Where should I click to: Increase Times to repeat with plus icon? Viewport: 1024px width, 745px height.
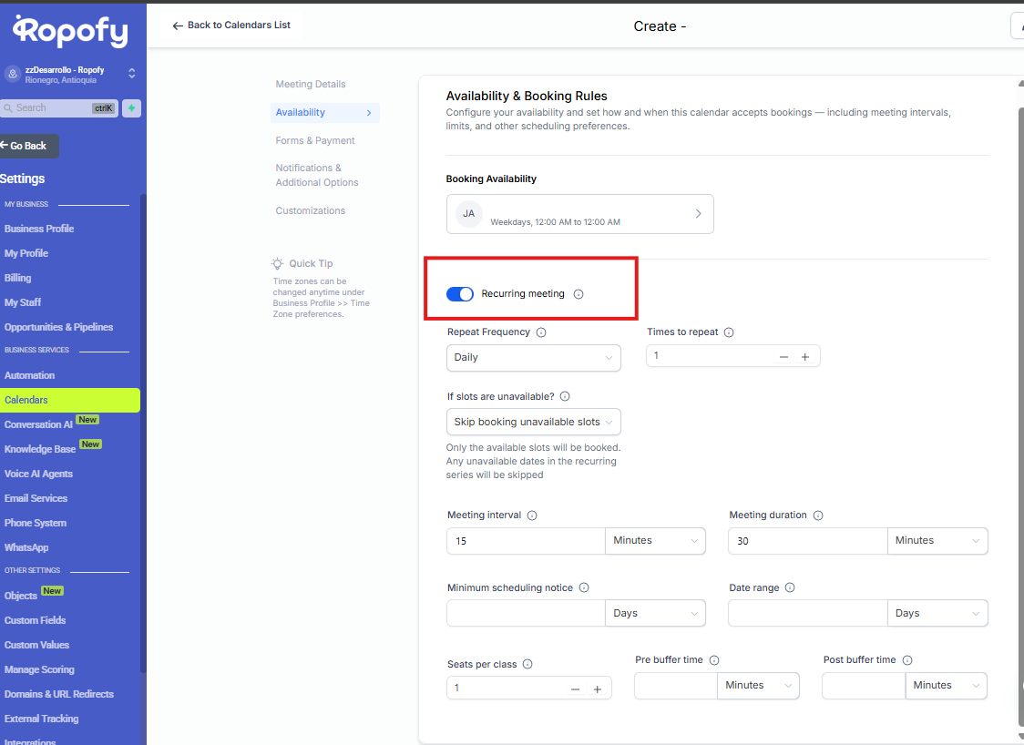pyautogui.click(x=805, y=357)
